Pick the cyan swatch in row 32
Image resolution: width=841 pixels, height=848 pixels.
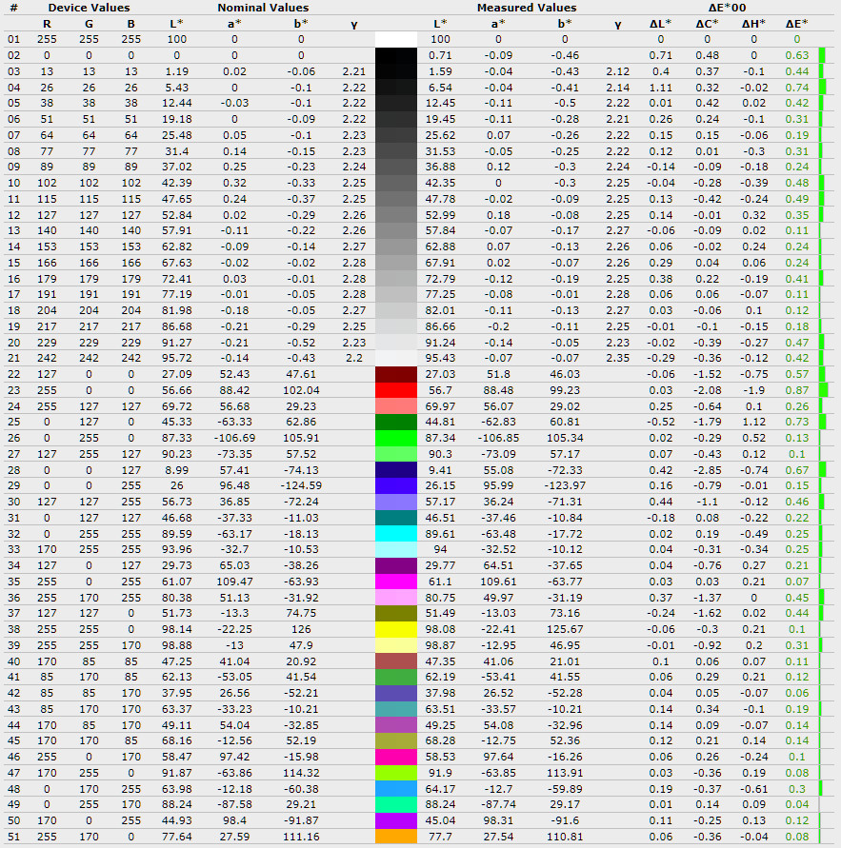tap(396, 534)
